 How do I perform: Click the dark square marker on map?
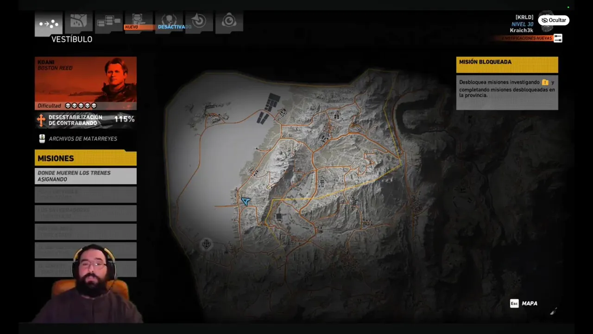(279, 216)
